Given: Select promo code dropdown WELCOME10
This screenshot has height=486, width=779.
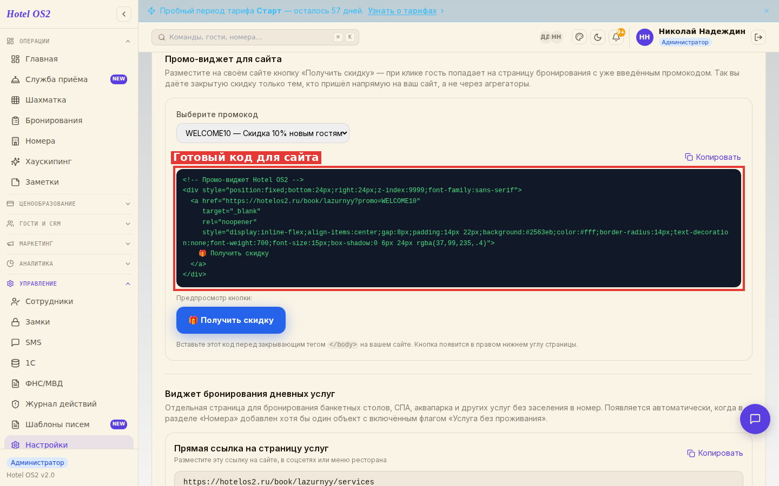Looking at the screenshot, I should coord(263,133).
